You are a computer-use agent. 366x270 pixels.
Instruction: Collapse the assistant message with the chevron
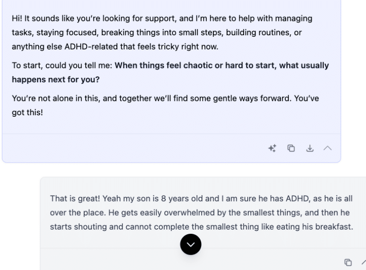[x=327, y=148]
